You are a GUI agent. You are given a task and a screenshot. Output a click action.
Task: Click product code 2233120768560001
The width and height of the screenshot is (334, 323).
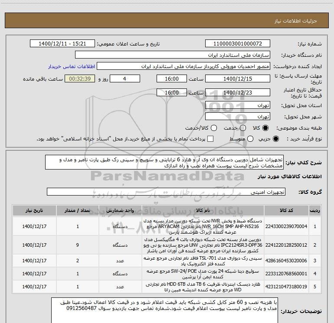click(286, 274)
